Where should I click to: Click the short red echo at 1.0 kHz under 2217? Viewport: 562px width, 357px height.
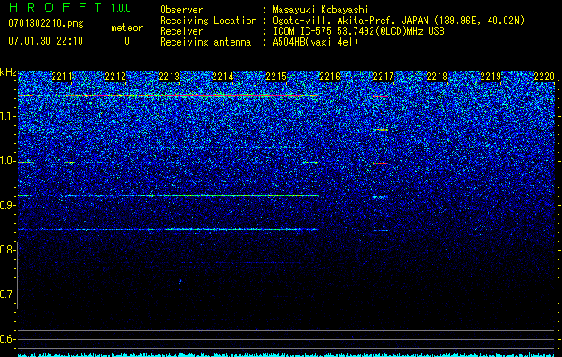click(381, 163)
